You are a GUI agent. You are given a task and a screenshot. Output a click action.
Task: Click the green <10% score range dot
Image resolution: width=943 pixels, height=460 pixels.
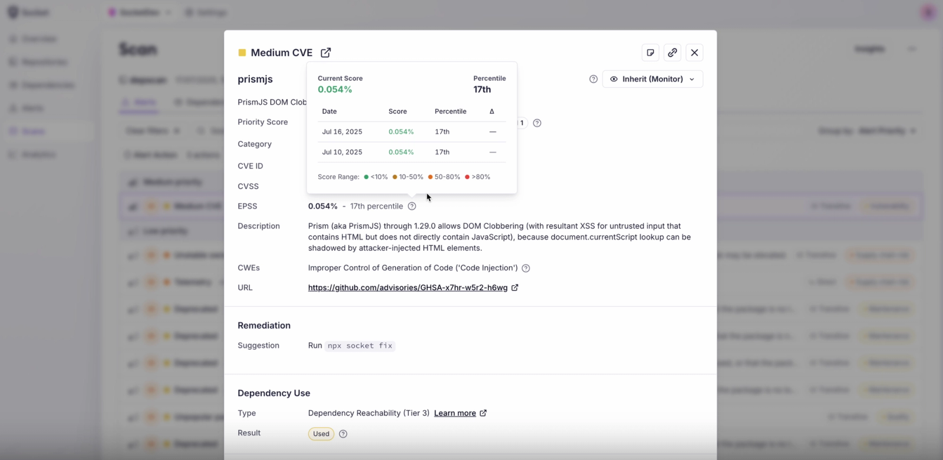coord(366,177)
